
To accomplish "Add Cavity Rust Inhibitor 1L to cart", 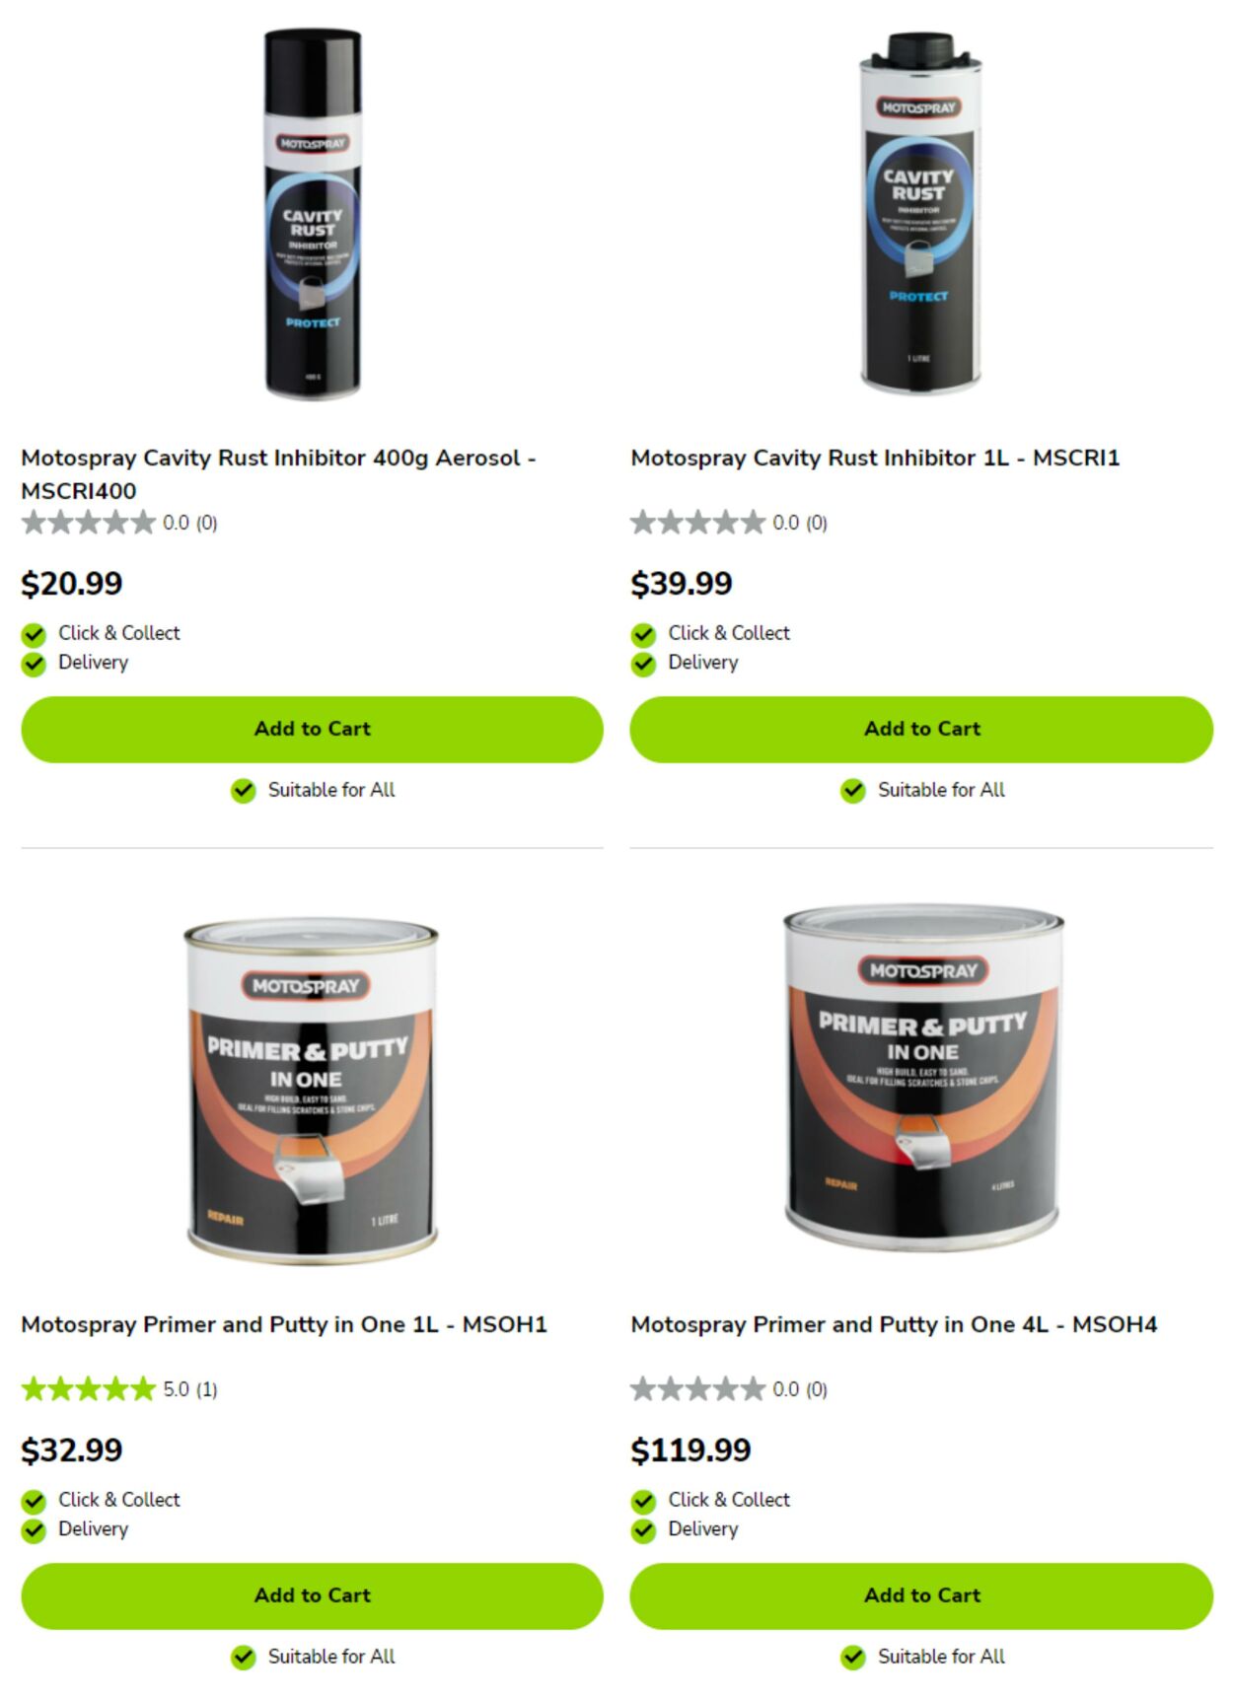I will click(921, 729).
